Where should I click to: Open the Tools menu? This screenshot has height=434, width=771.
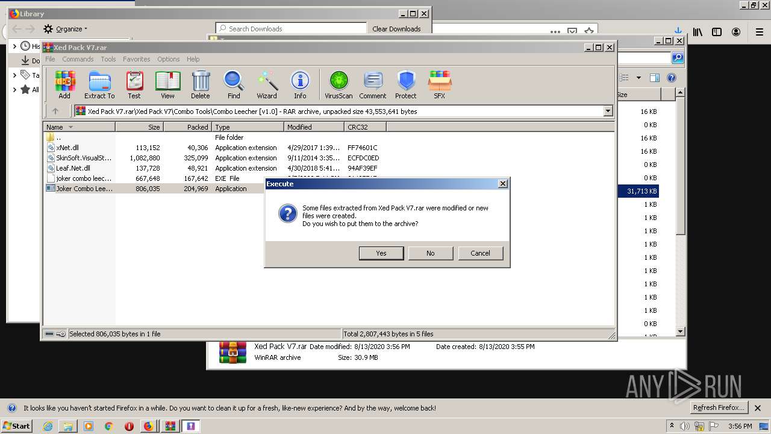tap(108, 59)
